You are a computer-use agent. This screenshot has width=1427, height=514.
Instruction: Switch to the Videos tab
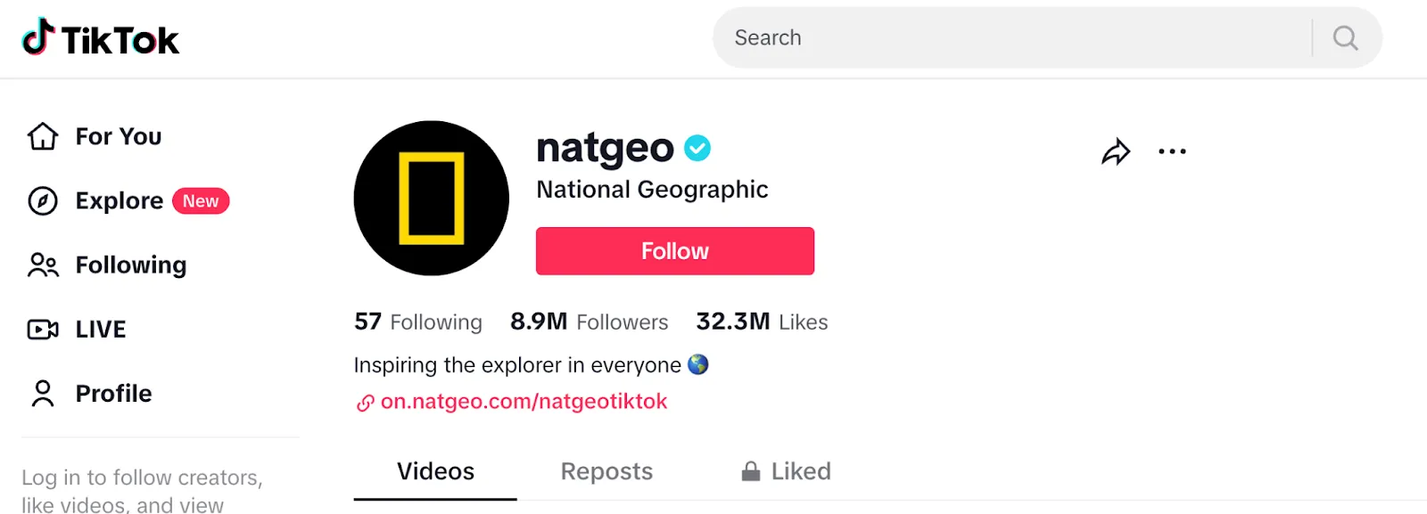point(435,471)
